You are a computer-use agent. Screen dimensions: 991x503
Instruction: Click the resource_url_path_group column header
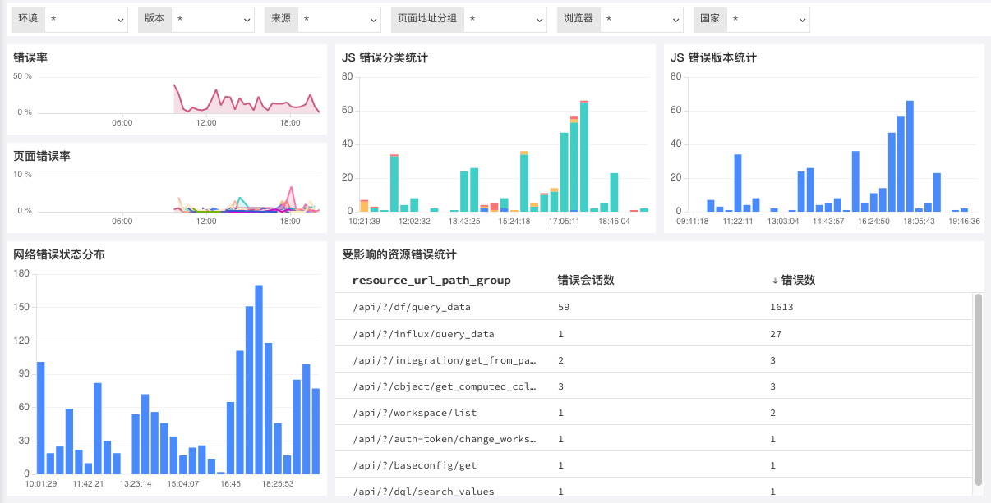point(431,281)
